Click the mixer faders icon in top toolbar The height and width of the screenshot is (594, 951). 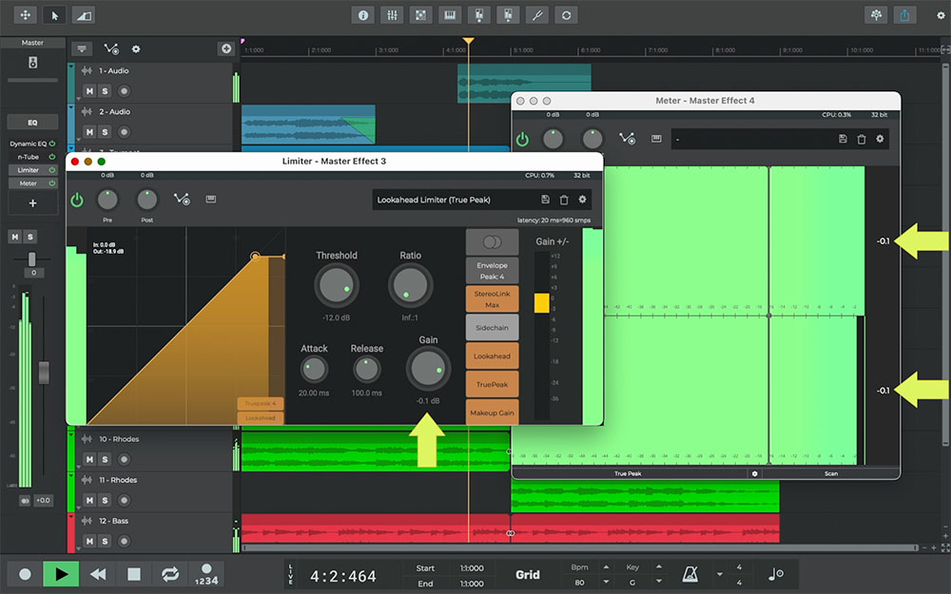click(391, 15)
